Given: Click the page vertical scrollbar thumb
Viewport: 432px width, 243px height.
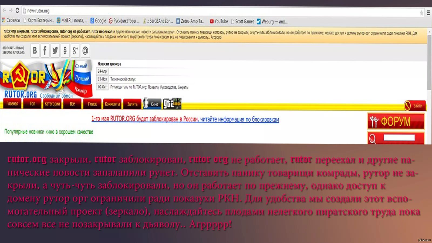Looking at the screenshot, I should (429, 63).
